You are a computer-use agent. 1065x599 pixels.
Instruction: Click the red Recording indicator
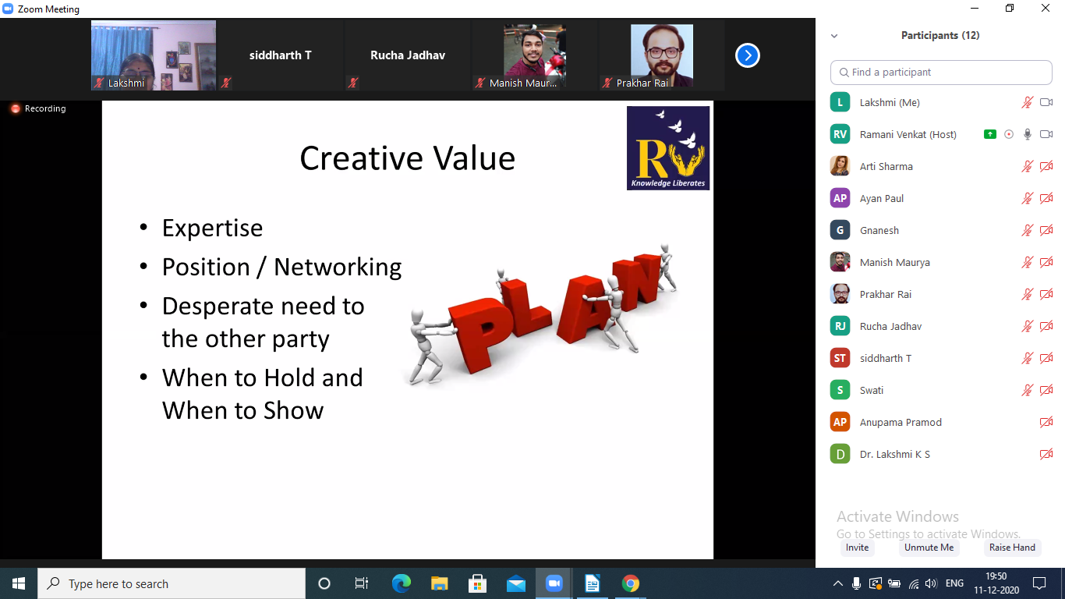(x=16, y=108)
